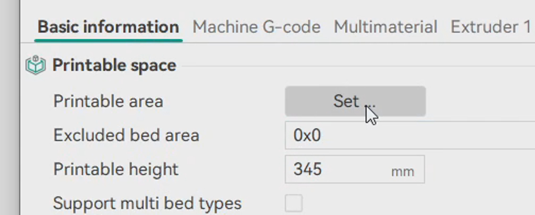The height and width of the screenshot is (215, 535).
Task: Click the Printable height value 345
Action: 308,169
